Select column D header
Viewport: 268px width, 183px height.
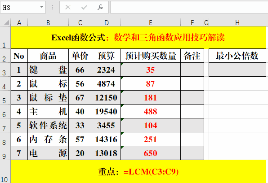107,22
